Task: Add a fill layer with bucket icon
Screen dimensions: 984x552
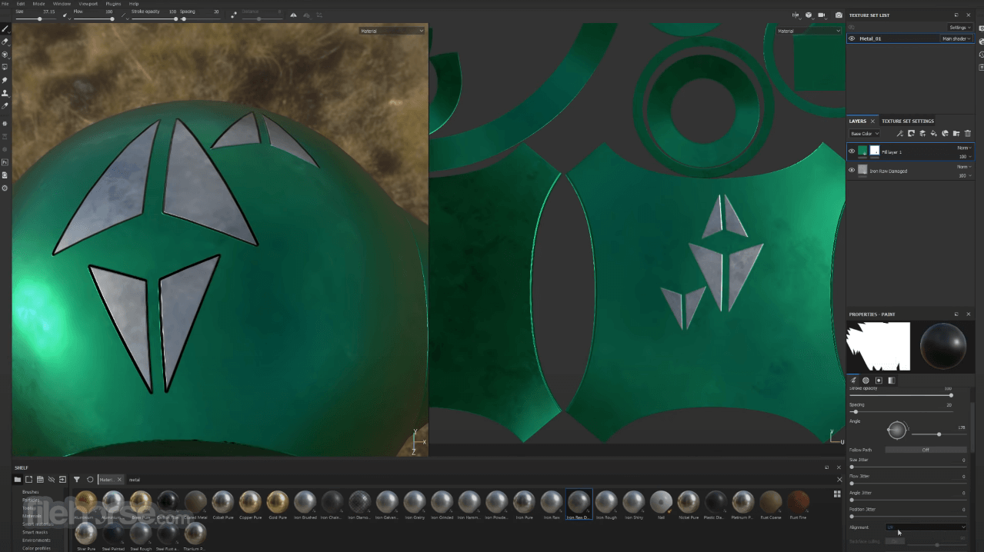Action: coord(933,134)
